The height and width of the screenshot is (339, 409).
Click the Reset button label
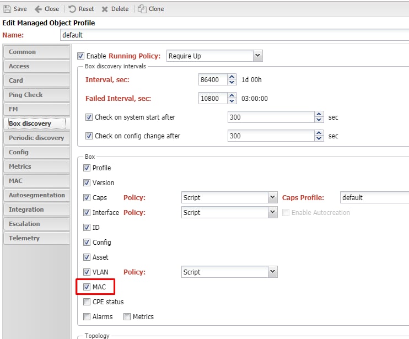click(86, 9)
